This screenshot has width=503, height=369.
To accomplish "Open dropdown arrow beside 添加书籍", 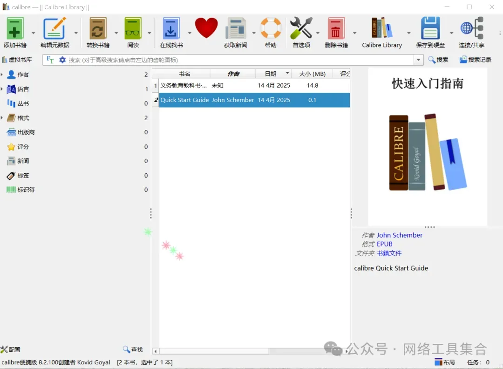I will 34,33.
